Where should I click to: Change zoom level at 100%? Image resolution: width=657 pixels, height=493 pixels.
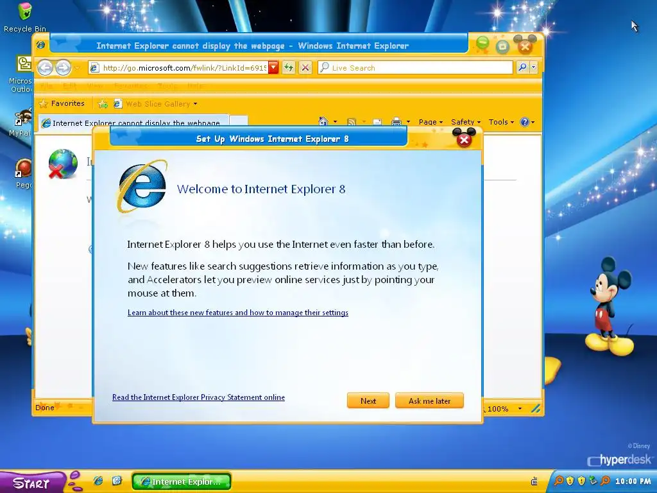pos(504,409)
